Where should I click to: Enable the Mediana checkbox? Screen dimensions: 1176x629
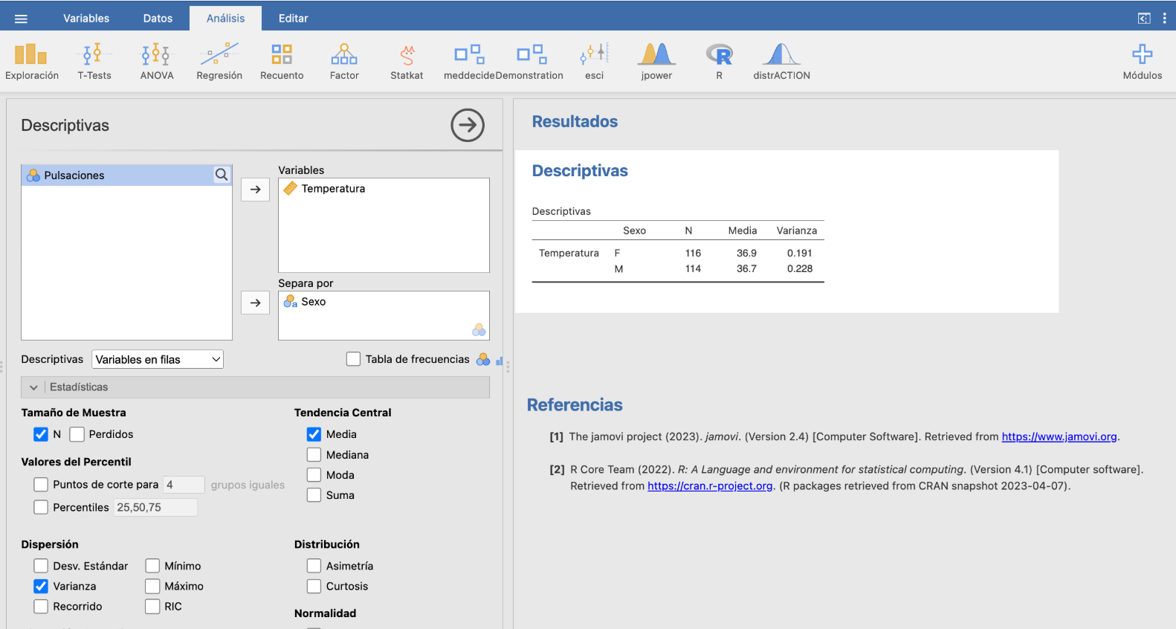click(314, 455)
